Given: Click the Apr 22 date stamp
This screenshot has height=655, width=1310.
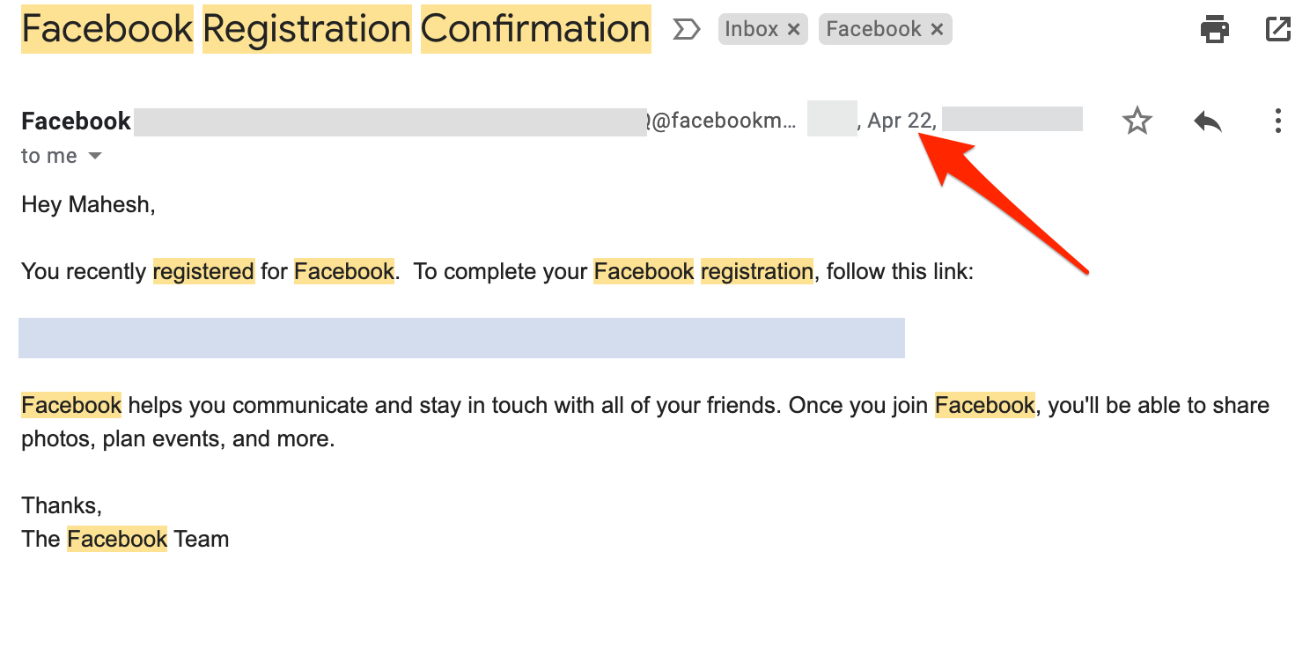Looking at the screenshot, I should pos(901,121).
